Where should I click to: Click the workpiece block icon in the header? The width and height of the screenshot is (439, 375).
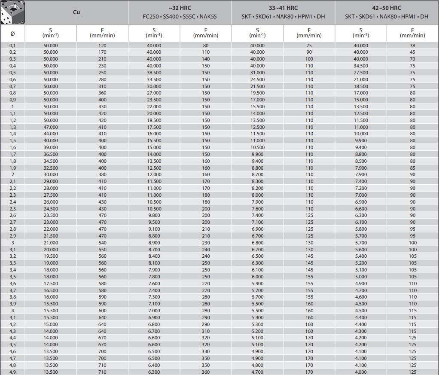pos(12,12)
